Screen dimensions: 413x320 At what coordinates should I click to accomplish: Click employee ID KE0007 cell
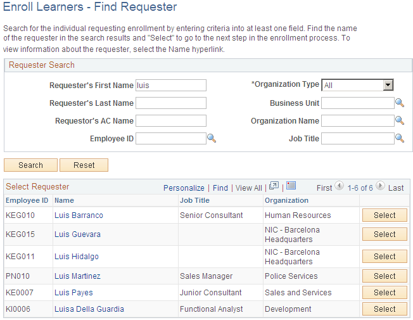[20, 293]
